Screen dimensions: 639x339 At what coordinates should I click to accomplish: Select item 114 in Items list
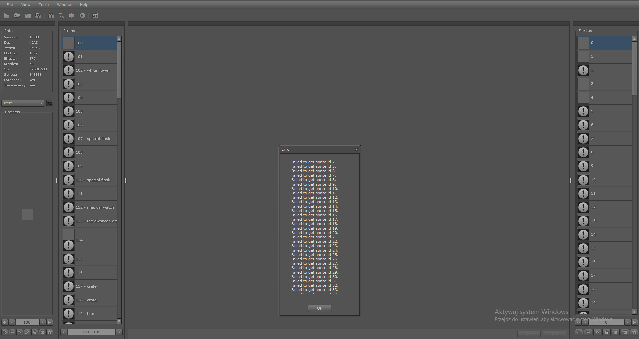(x=89, y=240)
